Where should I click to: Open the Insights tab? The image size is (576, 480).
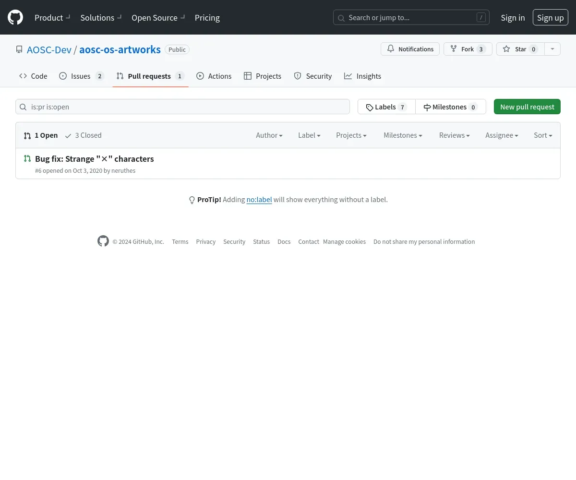362,76
